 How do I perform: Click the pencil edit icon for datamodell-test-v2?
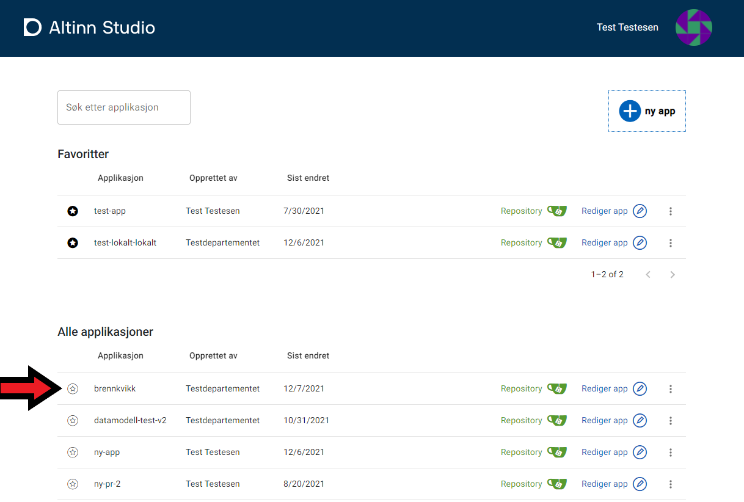pyautogui.click(x=640, y=420)
